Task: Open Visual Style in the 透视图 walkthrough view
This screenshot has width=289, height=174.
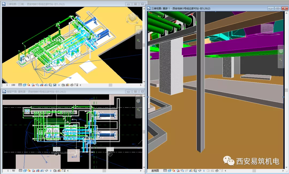Action: [x=169, y=171]
